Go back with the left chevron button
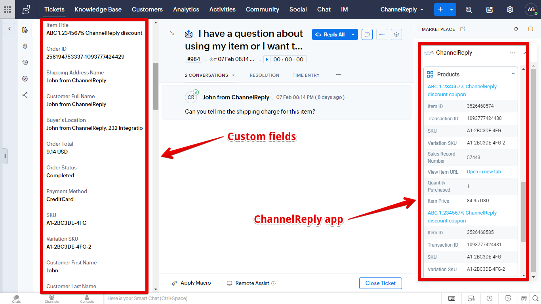 tap(10, 28)
